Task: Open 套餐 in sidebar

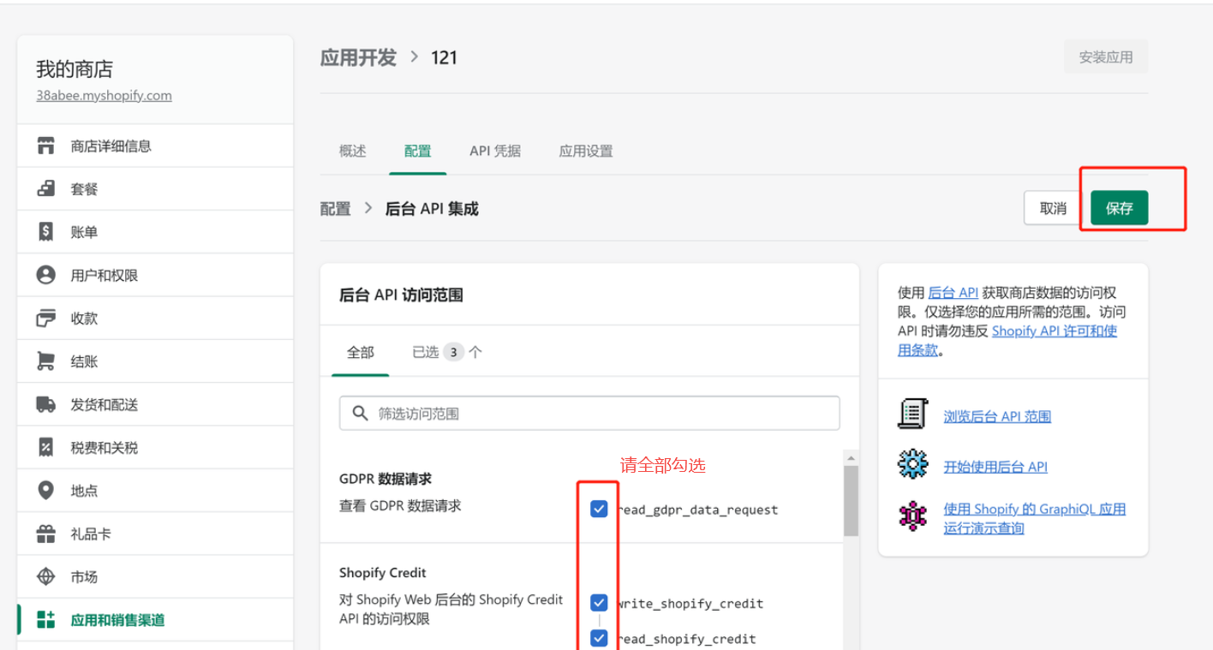Action: [155, 188]
